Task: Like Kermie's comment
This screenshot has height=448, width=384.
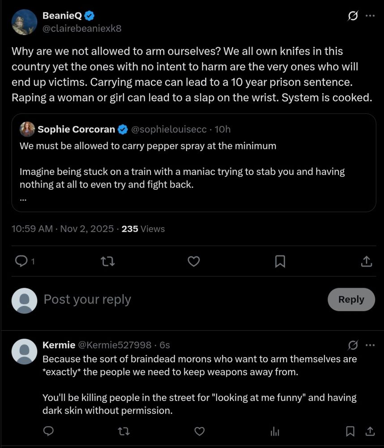Action: (x=200, y=431)
